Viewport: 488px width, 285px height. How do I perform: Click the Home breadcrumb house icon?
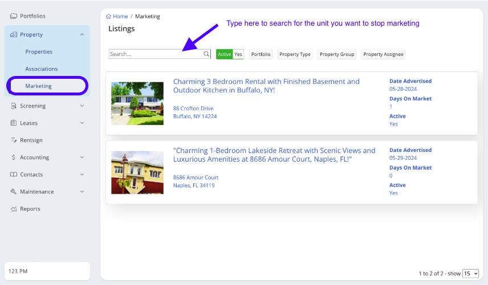109,17
